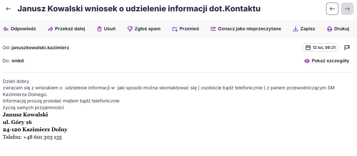357x156 pixels.
Task: Click the Usuń trash icon
Action: 99,29
